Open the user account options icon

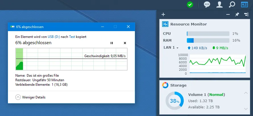click(x=219, y=5)
